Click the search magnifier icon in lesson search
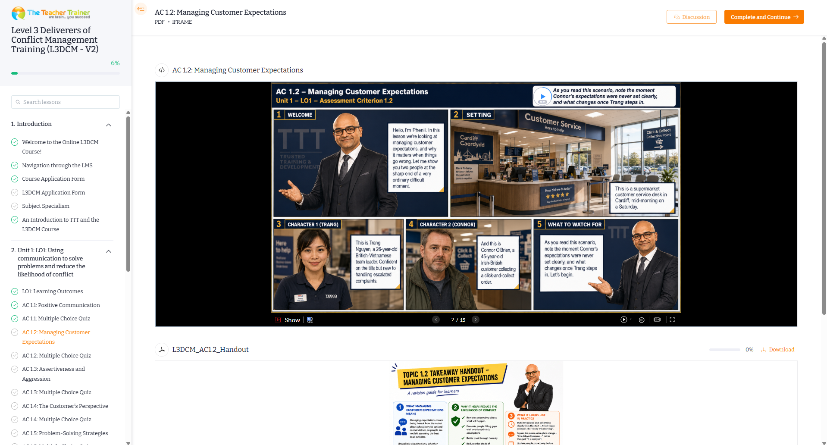 point(18,102)
